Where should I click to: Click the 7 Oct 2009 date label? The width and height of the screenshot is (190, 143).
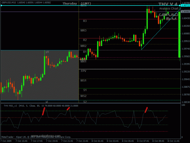point(6,141)
